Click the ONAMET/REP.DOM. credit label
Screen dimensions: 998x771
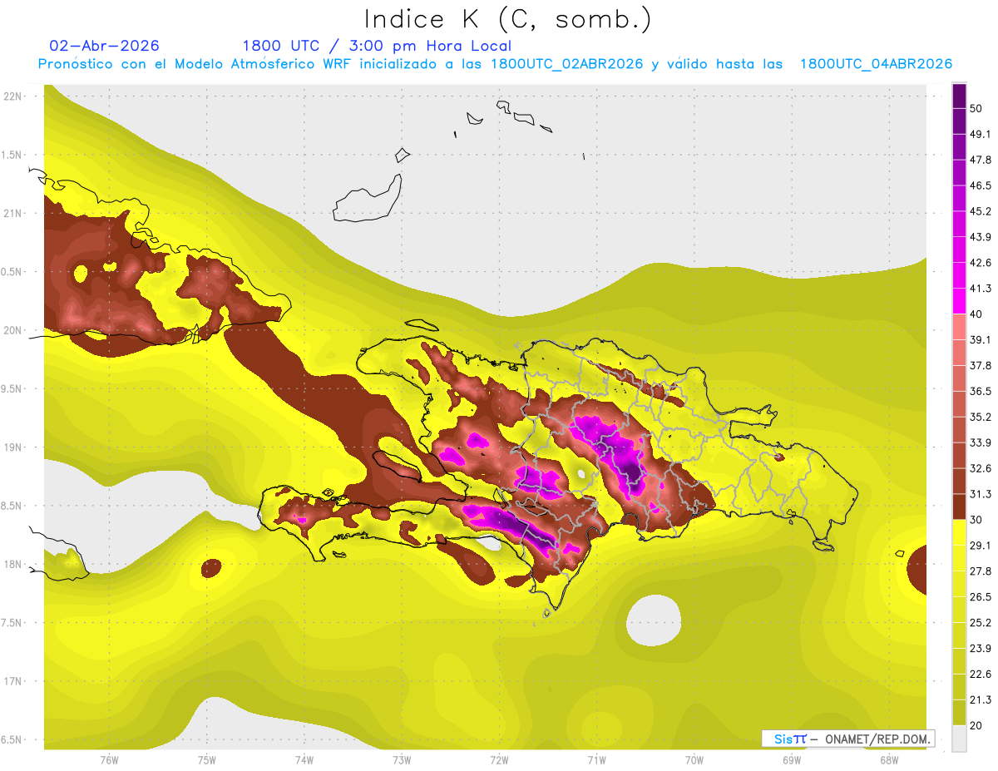pos(877,739)
